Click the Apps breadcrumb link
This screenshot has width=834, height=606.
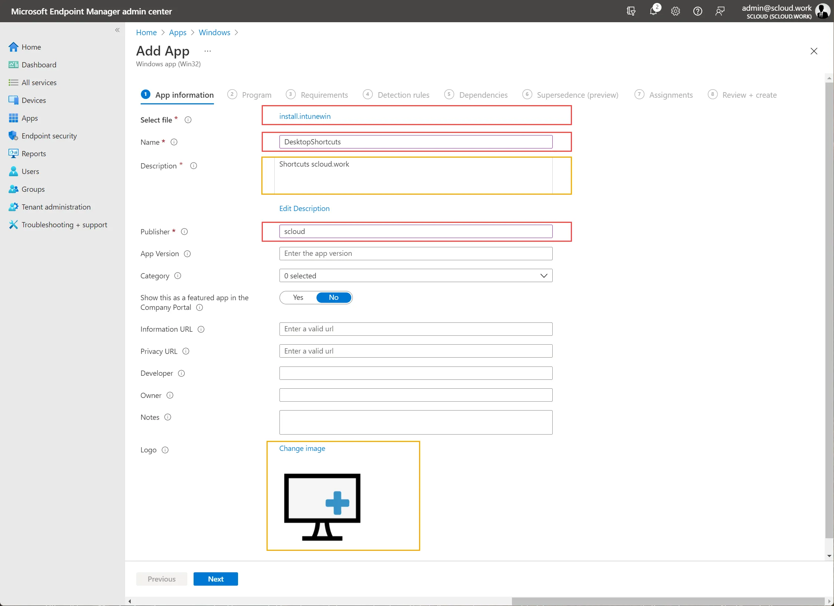point(178,33)
